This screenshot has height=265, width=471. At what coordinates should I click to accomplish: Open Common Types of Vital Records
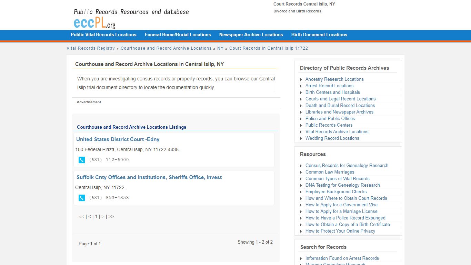point(338,178)
